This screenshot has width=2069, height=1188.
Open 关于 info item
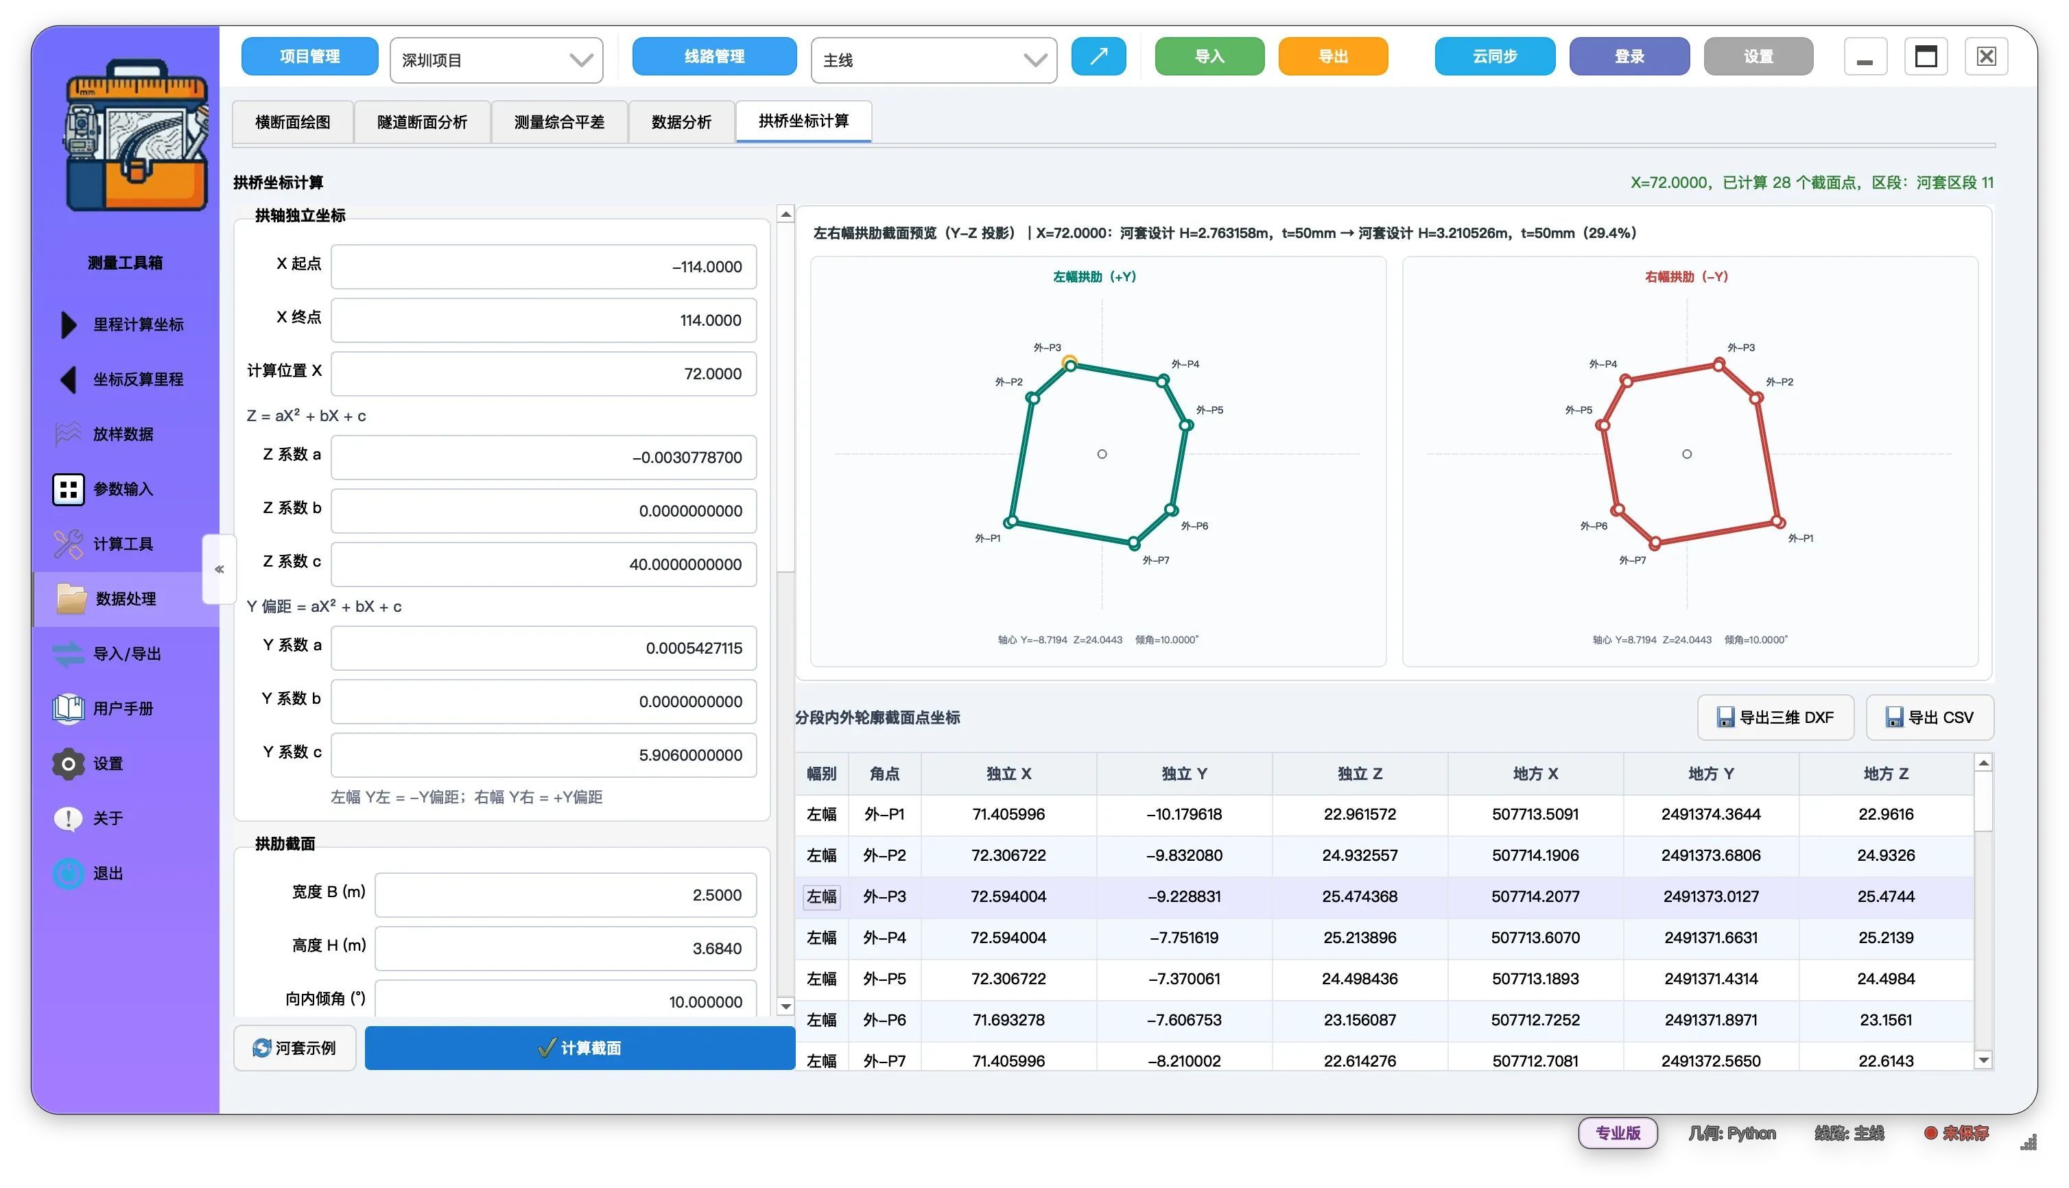pyautogui.click(x=125, y=818)
